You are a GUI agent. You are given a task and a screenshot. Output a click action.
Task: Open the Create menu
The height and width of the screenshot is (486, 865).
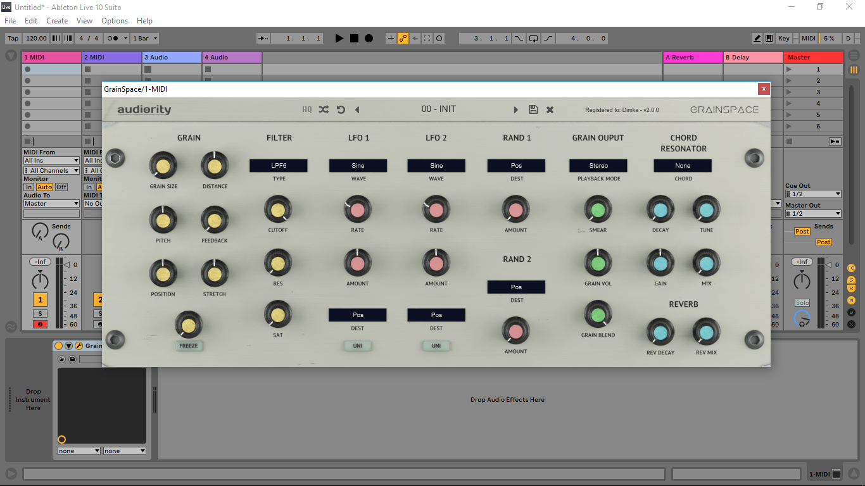tap(57, 21)
